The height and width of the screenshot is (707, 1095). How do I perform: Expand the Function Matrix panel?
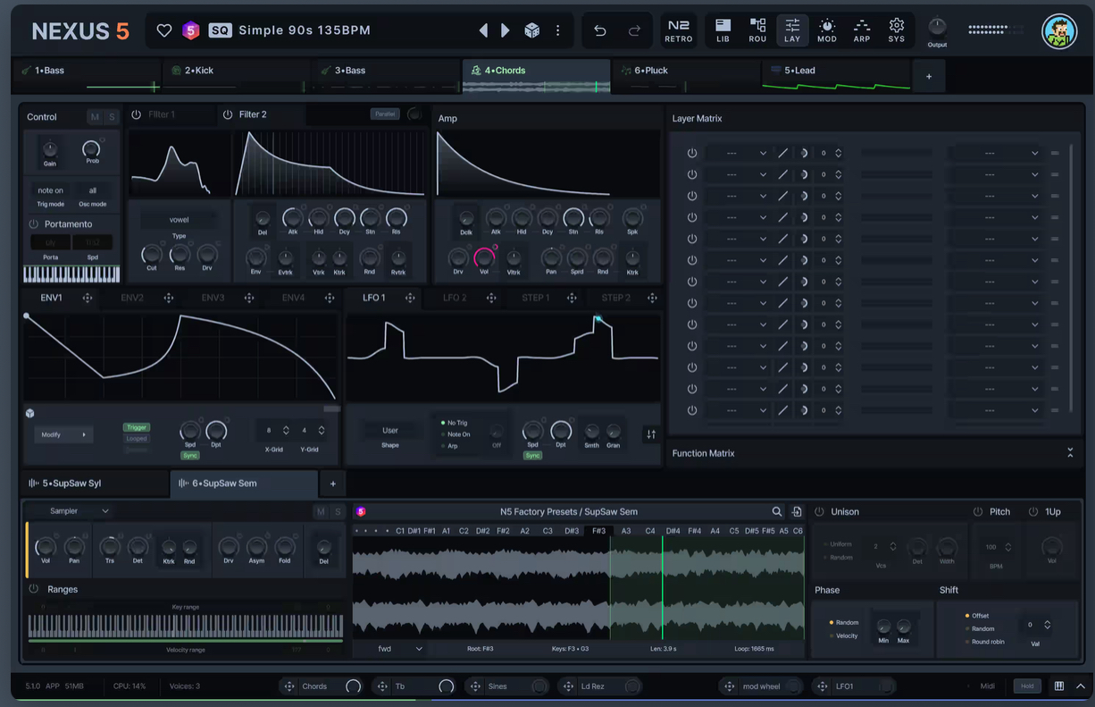[1070, 453]
